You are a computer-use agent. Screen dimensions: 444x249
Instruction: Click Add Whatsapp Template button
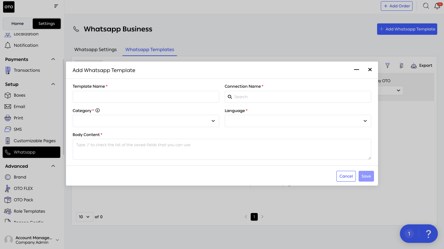(407, 29)
